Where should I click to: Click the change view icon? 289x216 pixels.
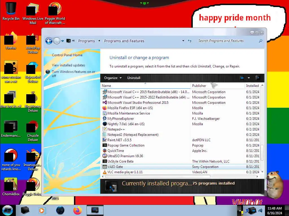click(x=242, y=78)
